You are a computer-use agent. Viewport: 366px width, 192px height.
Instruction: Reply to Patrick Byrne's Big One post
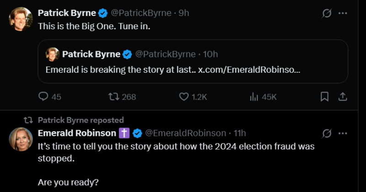coord(44,96)
